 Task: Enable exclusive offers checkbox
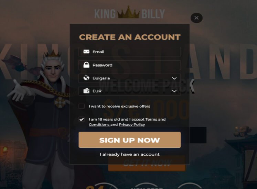(82, 106)
